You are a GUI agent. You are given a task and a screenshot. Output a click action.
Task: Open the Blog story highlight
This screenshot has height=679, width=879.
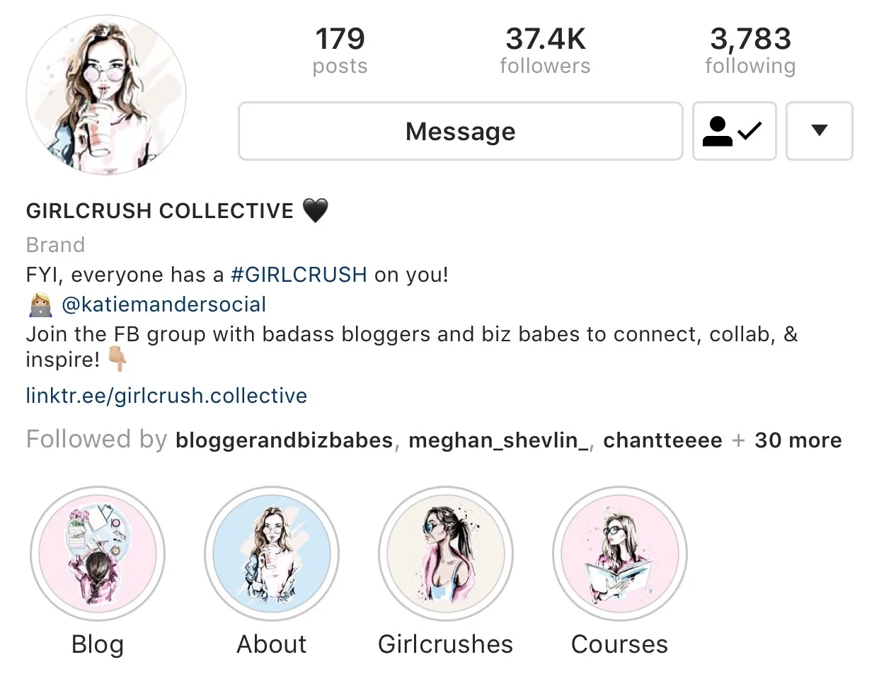(x=98, y=554)
